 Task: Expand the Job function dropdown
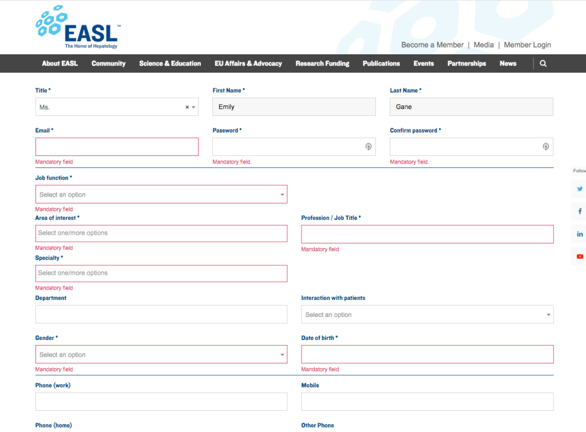(161, 195)
